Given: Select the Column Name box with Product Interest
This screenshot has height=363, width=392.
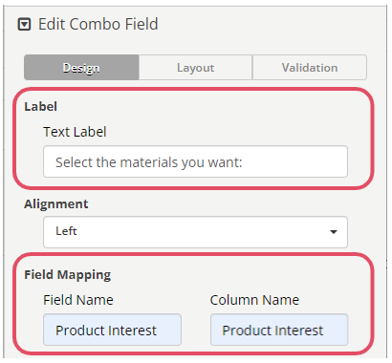Looking at the screenshot, I should [x=279, y=330].
